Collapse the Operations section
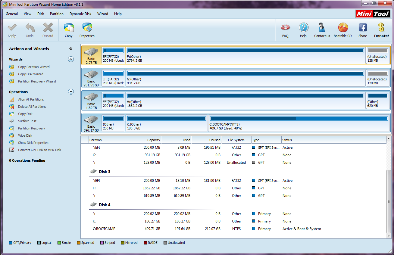 point(71,92)
